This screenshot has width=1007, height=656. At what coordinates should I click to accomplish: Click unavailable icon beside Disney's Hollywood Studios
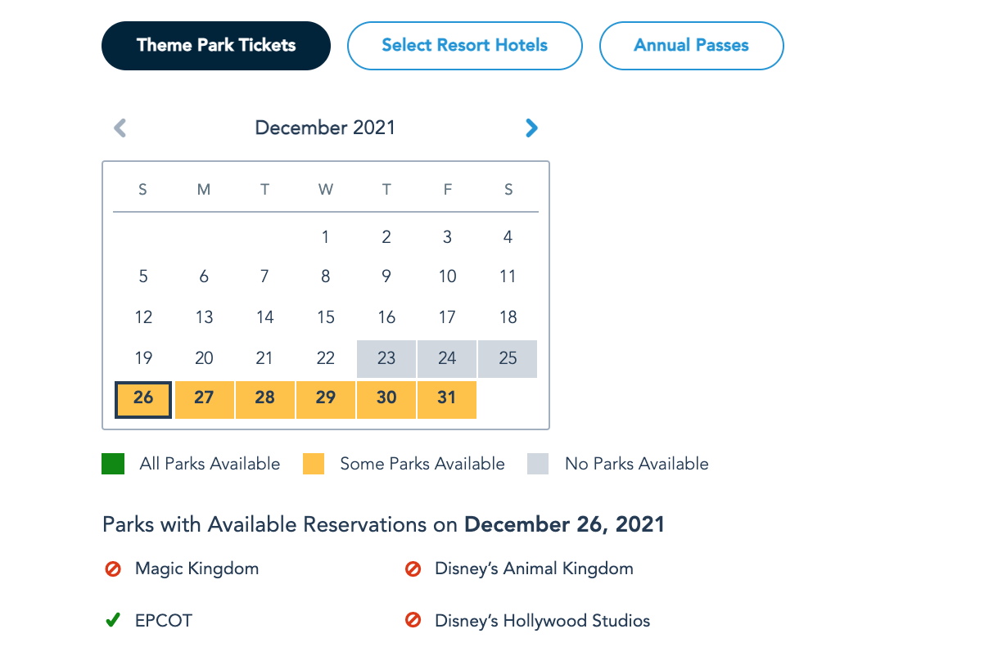pyautogui.click(x=413, y=621)
